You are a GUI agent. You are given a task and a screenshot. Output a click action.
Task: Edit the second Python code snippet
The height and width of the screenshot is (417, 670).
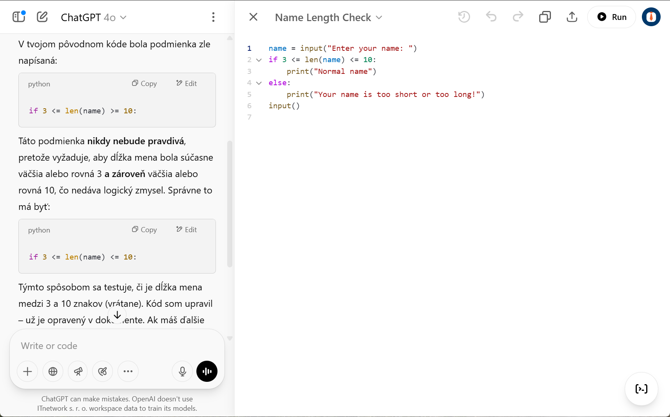point(186,229)
